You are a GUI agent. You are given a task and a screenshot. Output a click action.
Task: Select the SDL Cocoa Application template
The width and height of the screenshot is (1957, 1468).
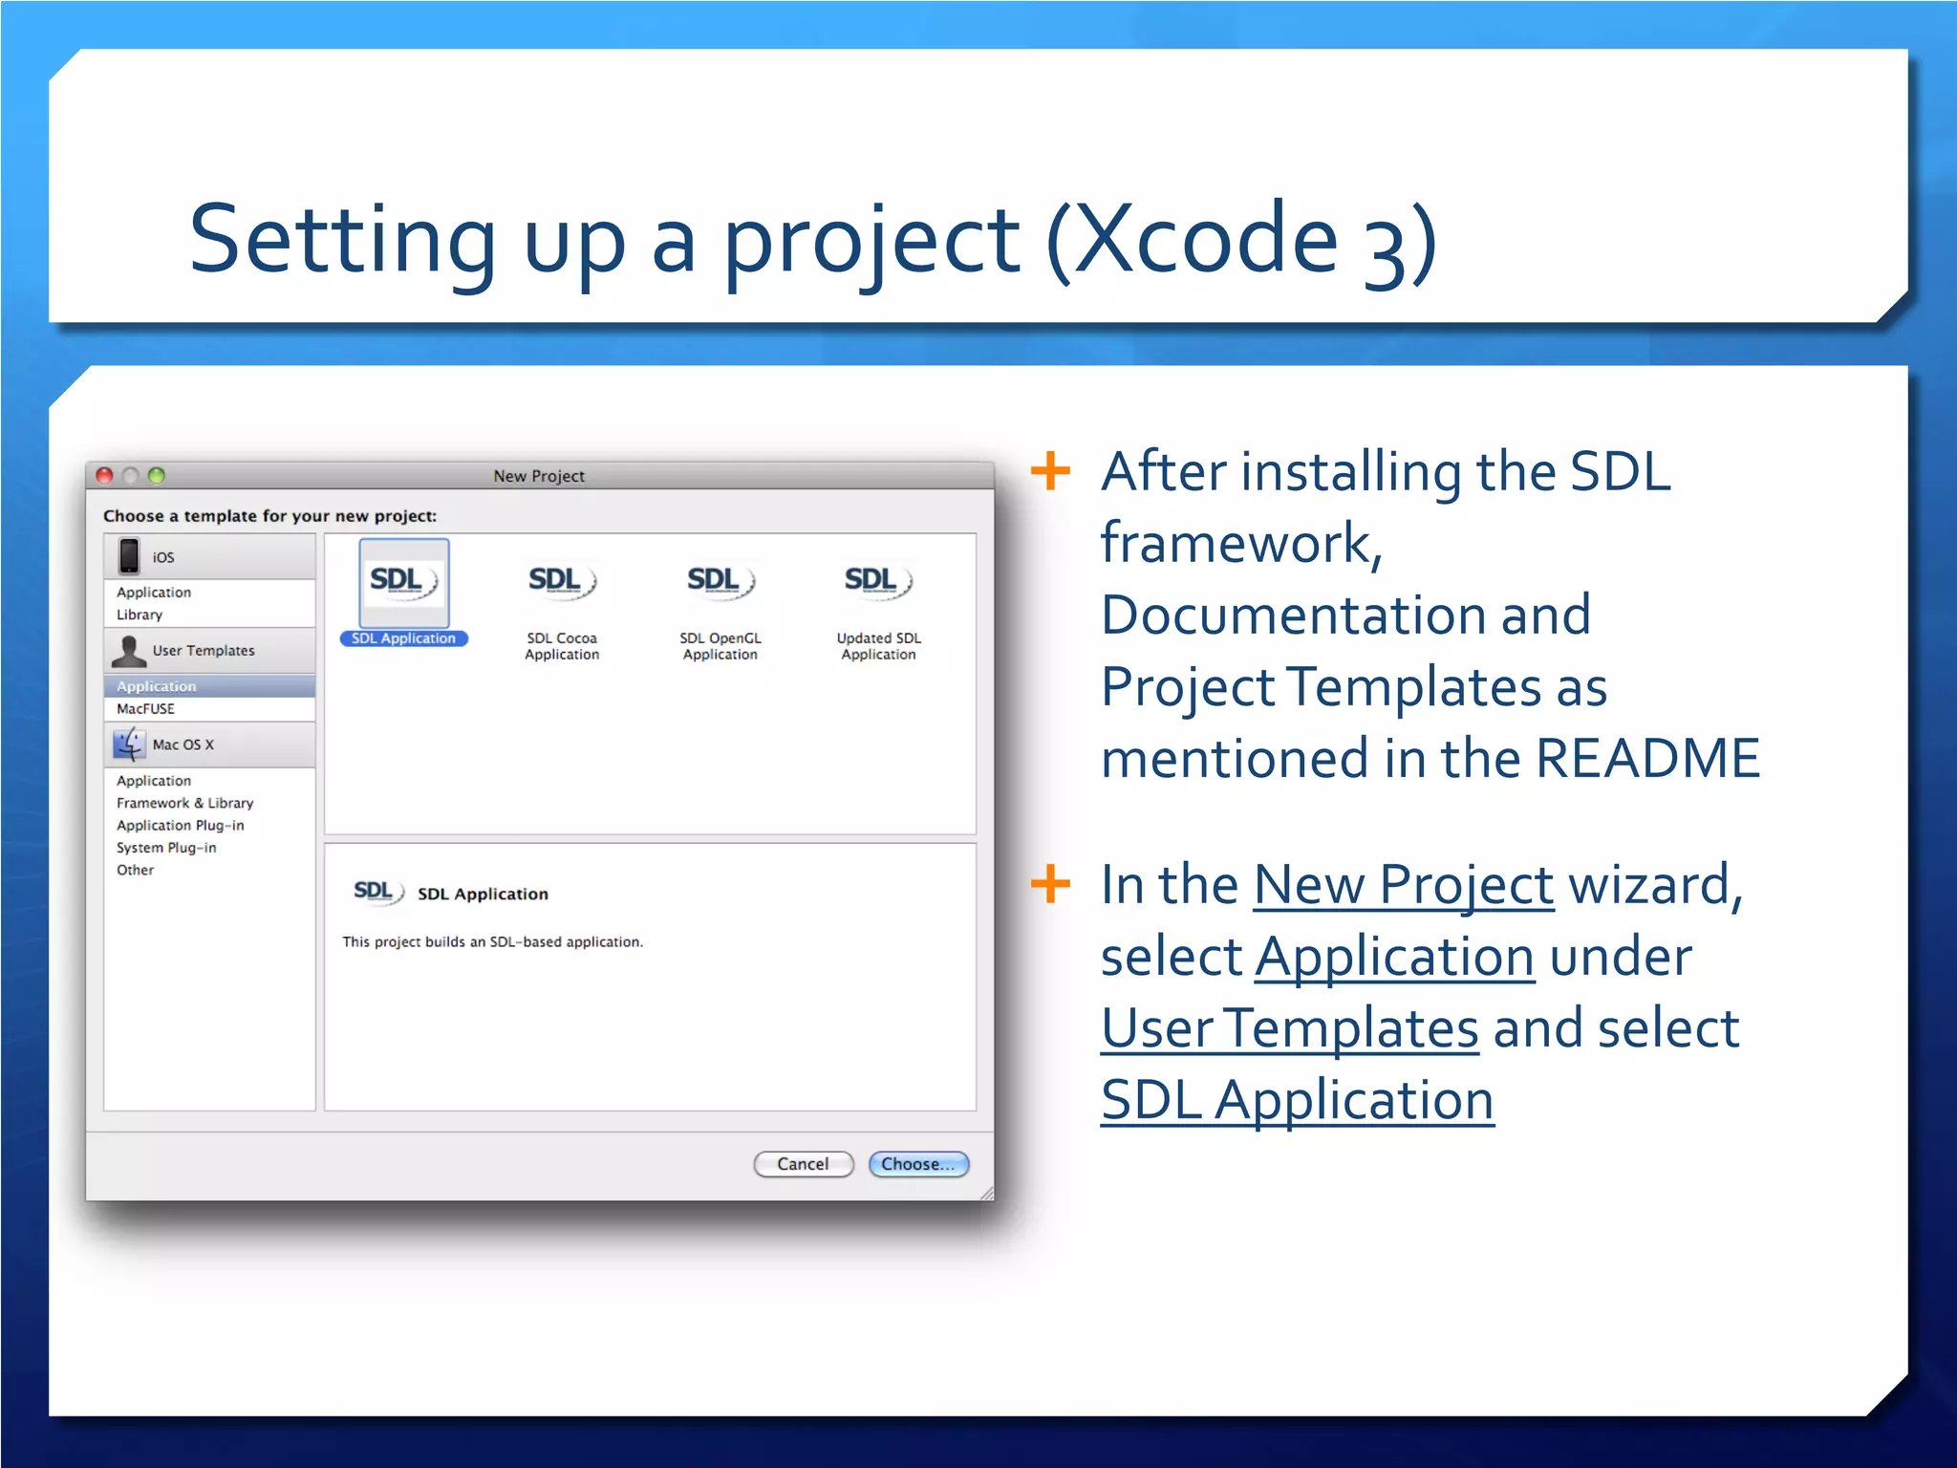point(562,581)
